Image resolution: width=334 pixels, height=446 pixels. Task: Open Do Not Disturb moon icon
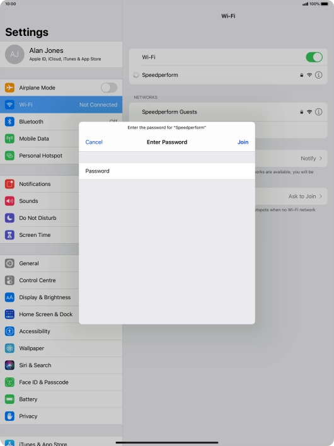9,218
